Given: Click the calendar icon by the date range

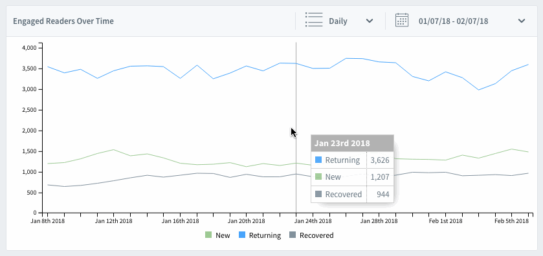Looking at the screenshot, I should coord(402,21).
